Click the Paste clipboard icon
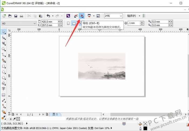The image size is (189, 131). [x=40, y=16]
